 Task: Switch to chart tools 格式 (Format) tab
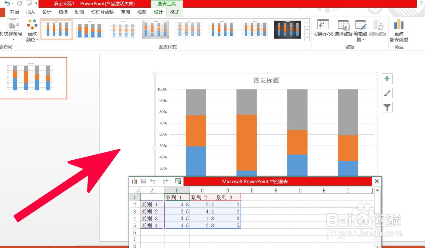pyautogui.click(x=175, y=12)
